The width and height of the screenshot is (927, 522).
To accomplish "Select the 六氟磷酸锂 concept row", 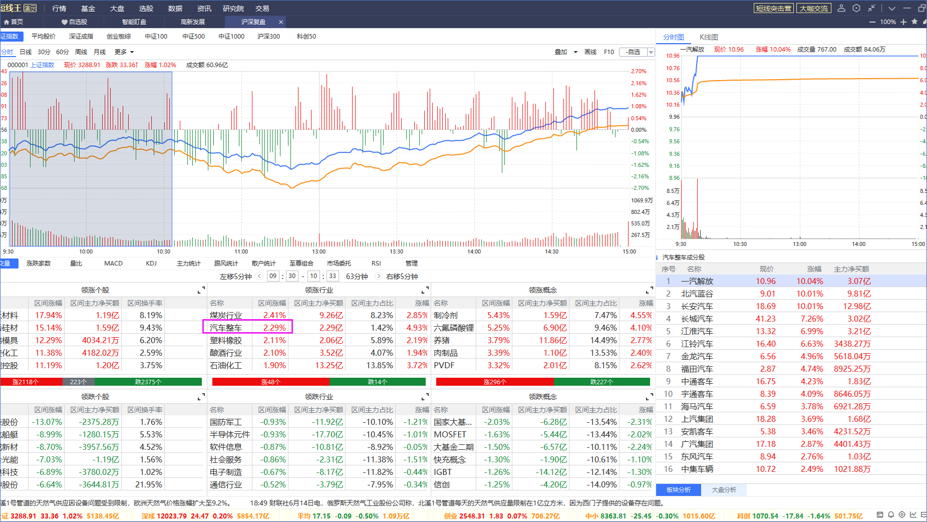I will 543,328.
